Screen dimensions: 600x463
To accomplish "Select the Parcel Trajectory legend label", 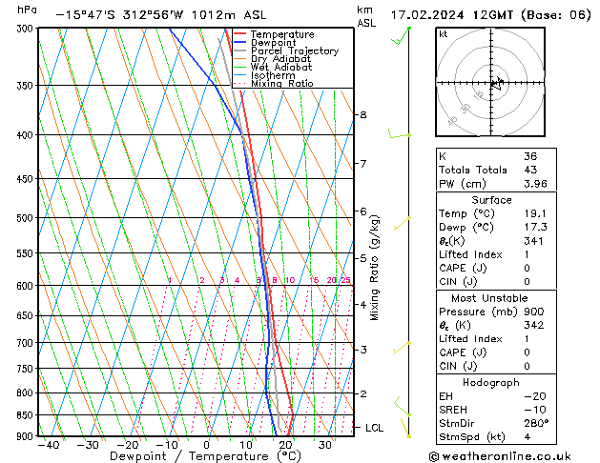I will (x=295, y=50).
